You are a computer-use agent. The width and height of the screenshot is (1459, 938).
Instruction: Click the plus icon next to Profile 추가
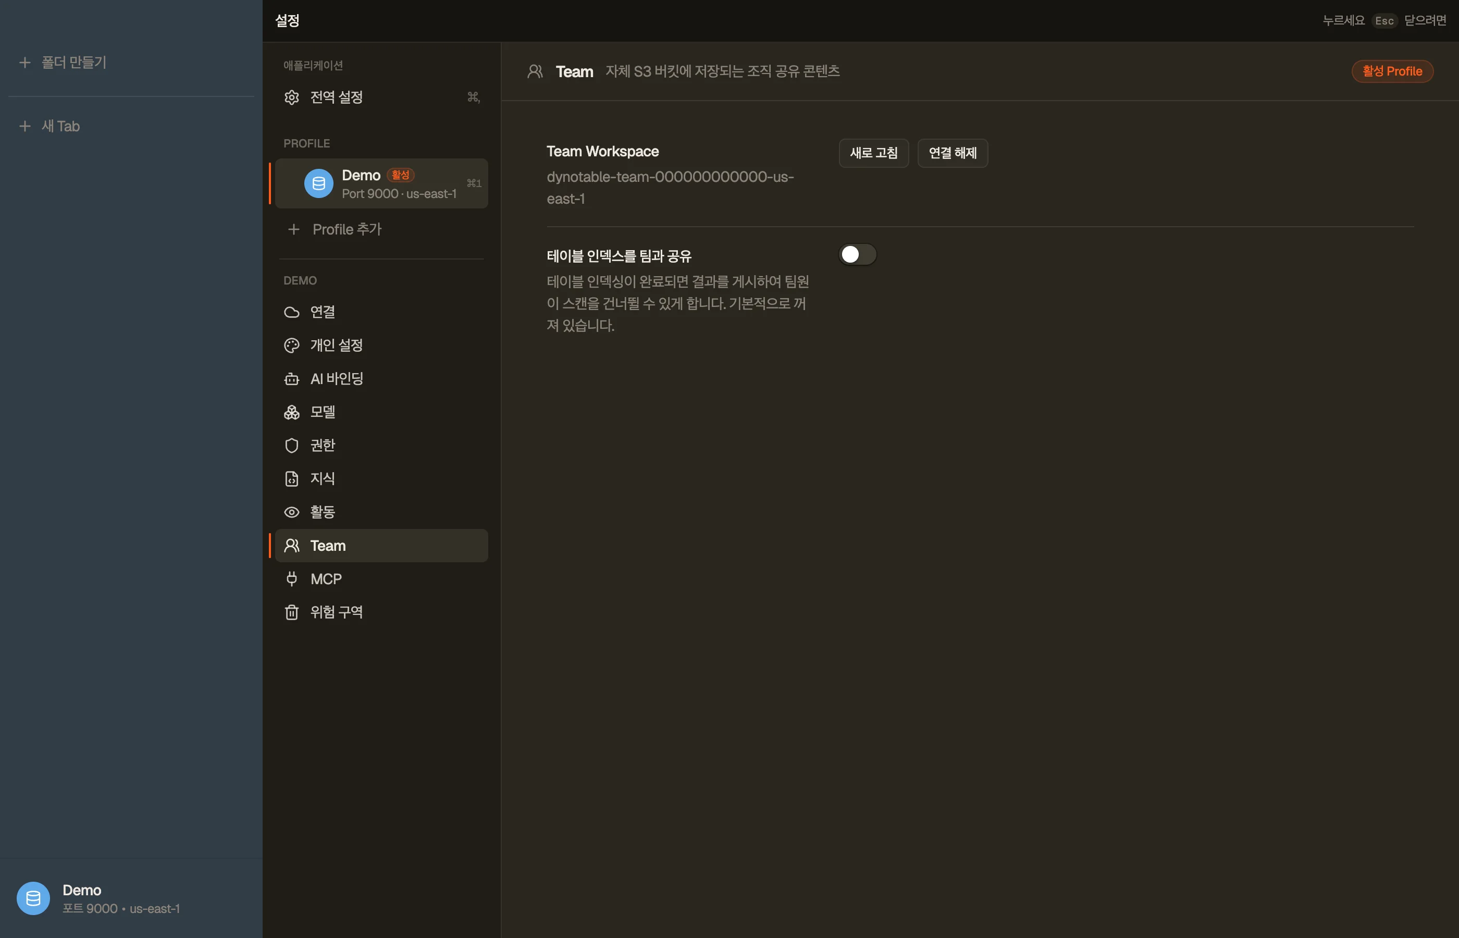click(x=293, y=230)
